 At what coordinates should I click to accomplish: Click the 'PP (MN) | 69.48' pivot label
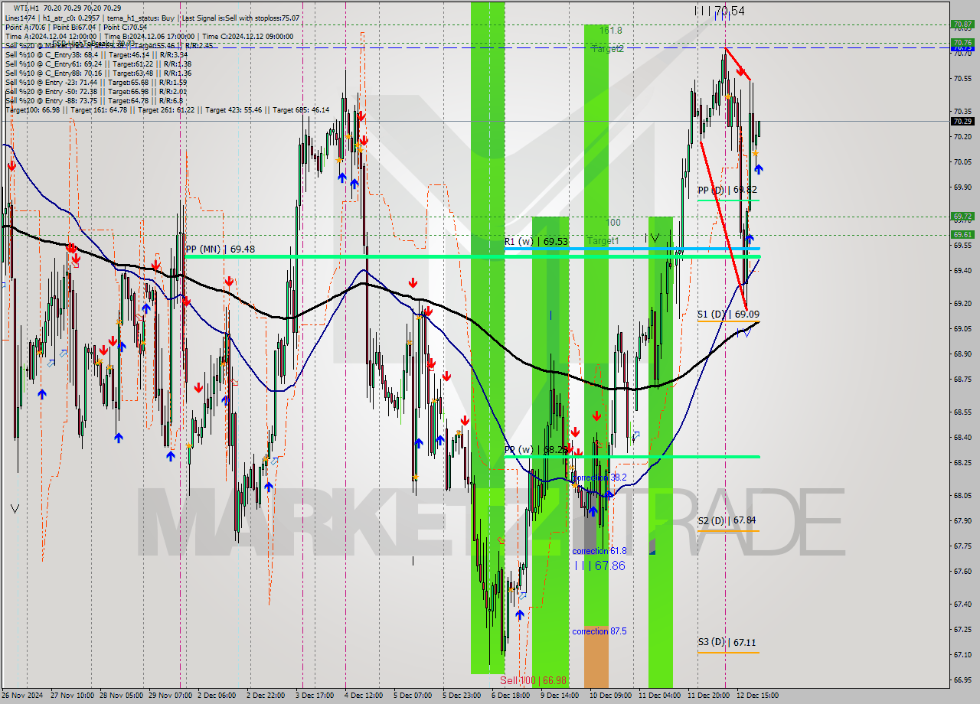pyautogui.click(x=220, y=249)
